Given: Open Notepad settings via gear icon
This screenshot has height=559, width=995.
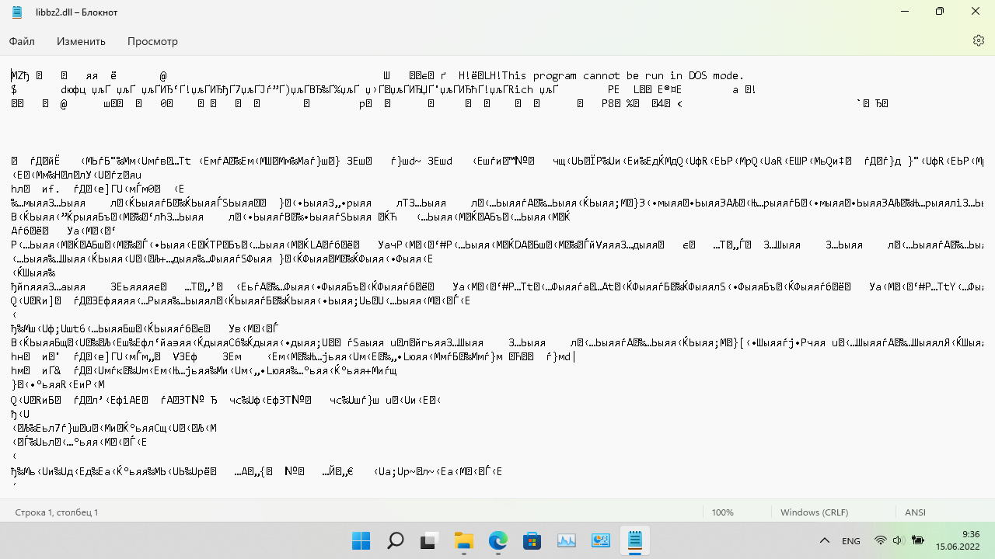Looking at the screenshot, I should 979,41.
